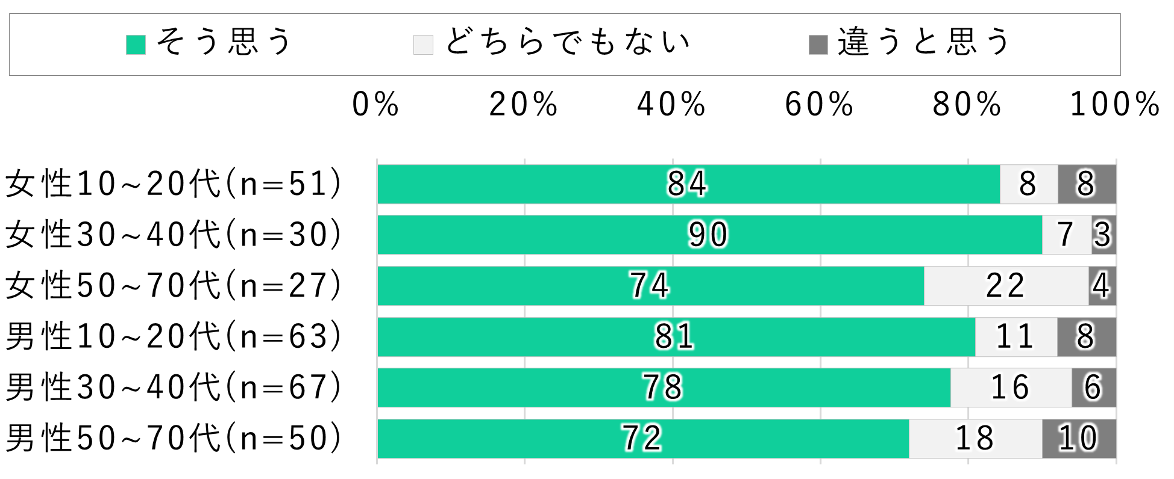
Task: Select the 男性50~70代(n=50) row label
Action: (x=175, y=438)
